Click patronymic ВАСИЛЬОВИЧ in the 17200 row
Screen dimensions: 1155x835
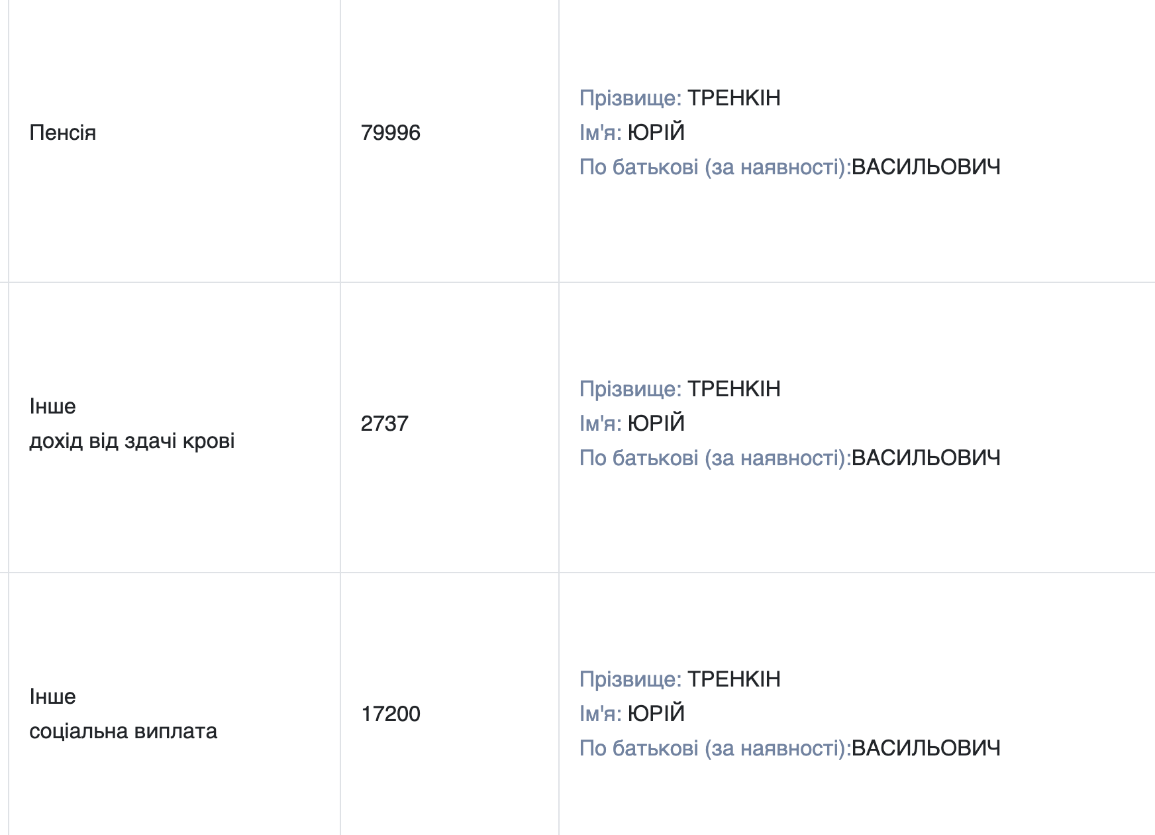(x=926, y=748)
